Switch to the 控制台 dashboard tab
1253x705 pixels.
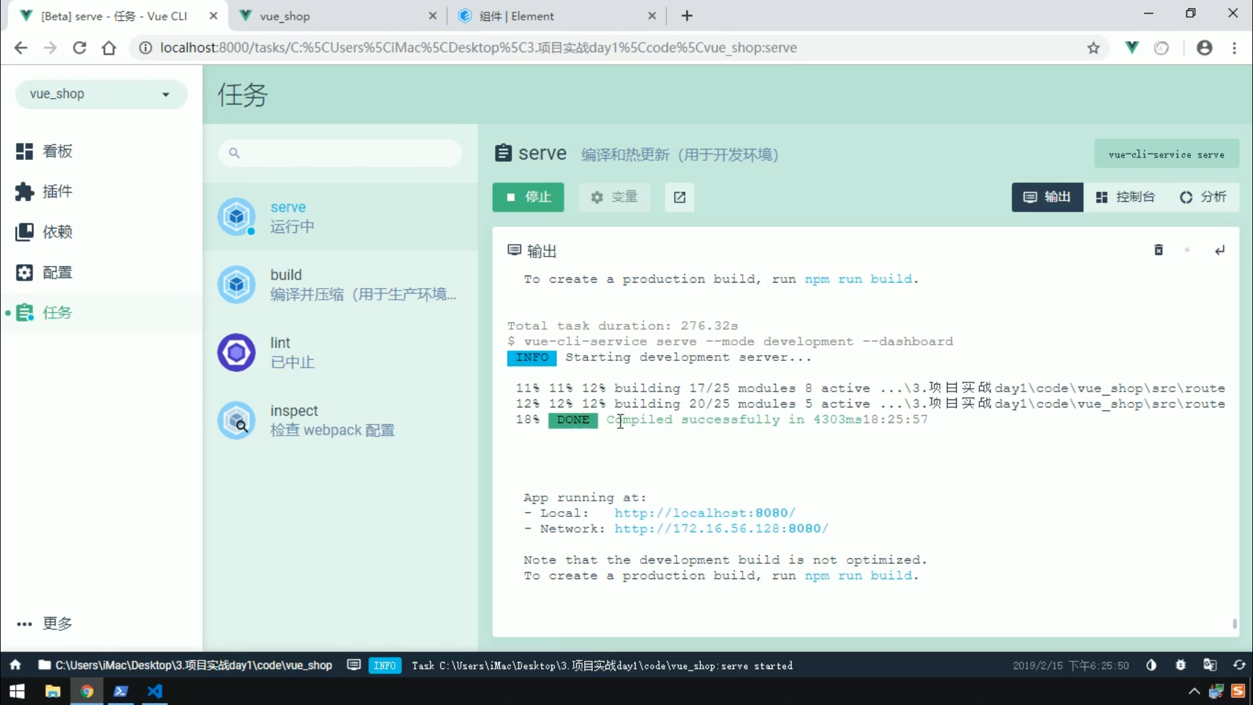1125,197
